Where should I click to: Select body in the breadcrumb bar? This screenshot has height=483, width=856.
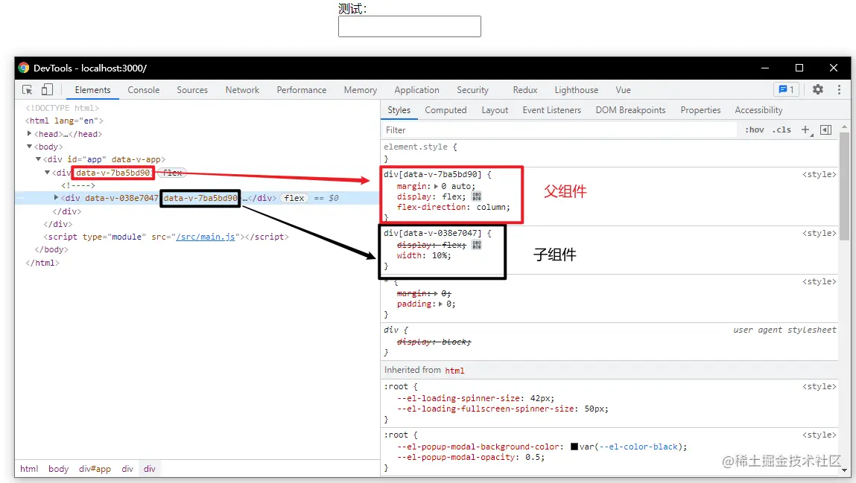tap(58, 469)
